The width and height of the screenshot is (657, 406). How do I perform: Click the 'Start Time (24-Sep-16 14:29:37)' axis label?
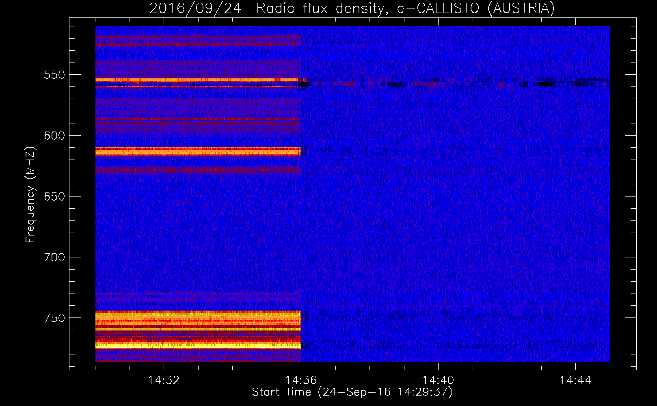click(x=352, y=392)
